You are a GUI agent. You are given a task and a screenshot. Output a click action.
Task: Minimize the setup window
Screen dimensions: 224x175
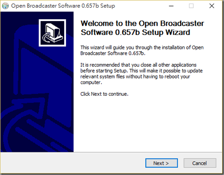coord(171,6)
